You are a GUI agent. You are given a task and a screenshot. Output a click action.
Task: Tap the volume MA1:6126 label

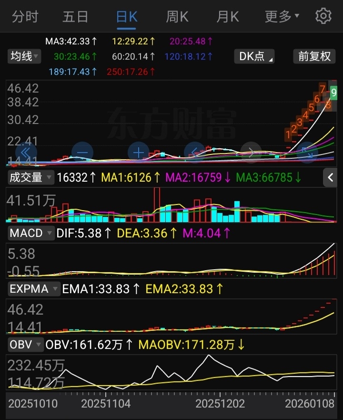[x=131, y=178]
